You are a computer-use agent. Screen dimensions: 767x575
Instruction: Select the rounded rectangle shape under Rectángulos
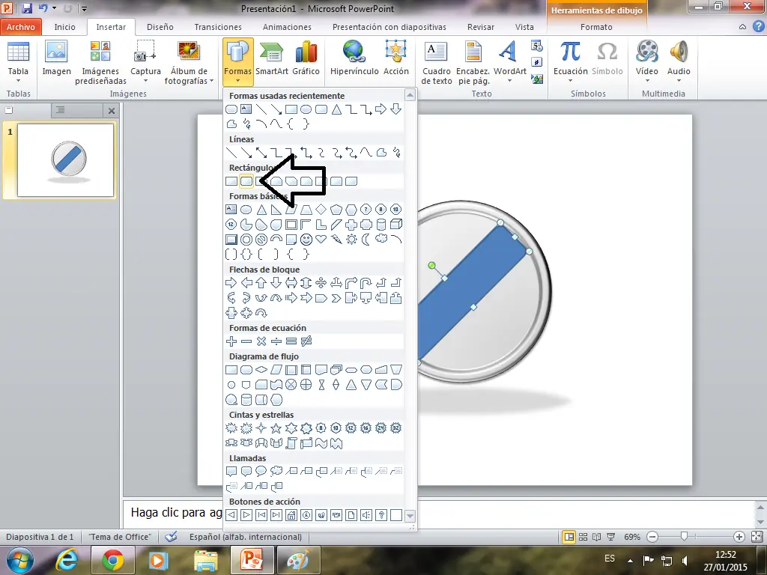[246, 181]
